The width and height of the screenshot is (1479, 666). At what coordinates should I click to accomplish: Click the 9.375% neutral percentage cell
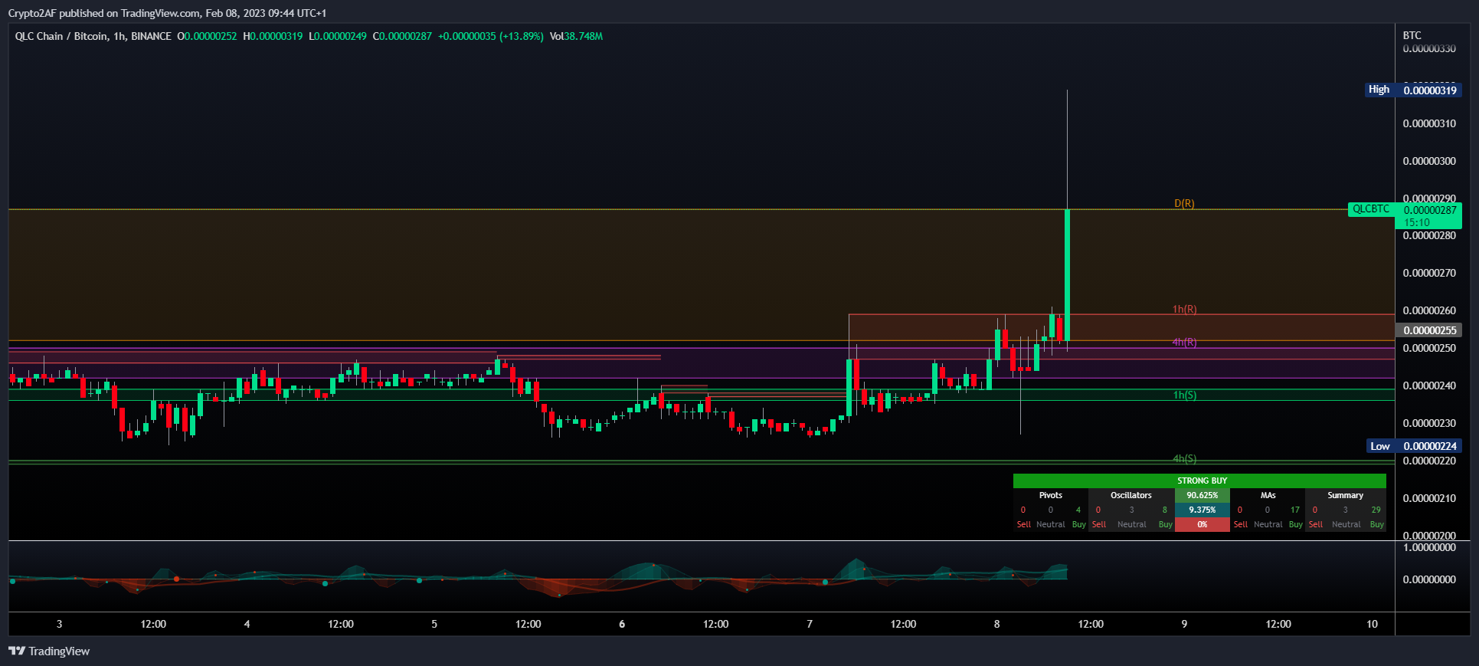tap(1203, 510)
